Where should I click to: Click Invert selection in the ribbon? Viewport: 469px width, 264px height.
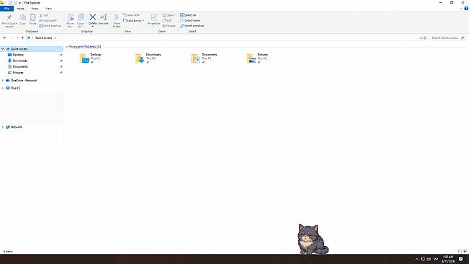click(192, 26)
